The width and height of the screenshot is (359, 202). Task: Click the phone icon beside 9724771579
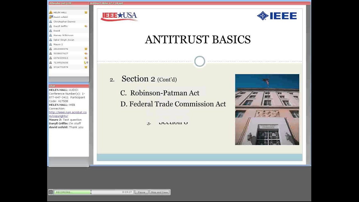[86, 67]
